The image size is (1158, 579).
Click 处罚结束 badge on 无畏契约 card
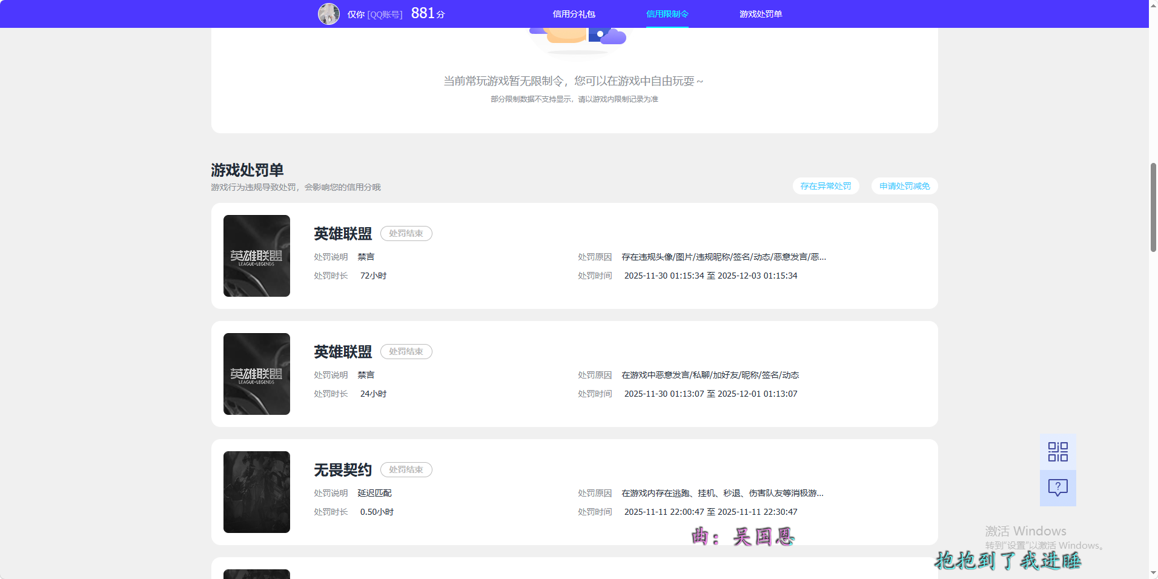click(x=406, y=469)
